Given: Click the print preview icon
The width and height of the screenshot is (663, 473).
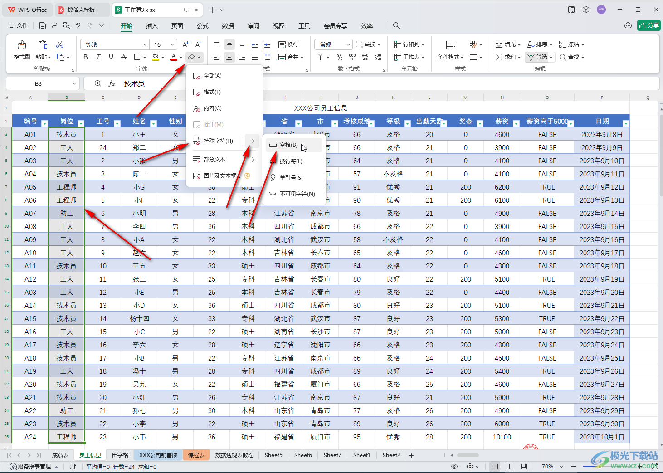Looking at the screenshot, I should (66, 26).
